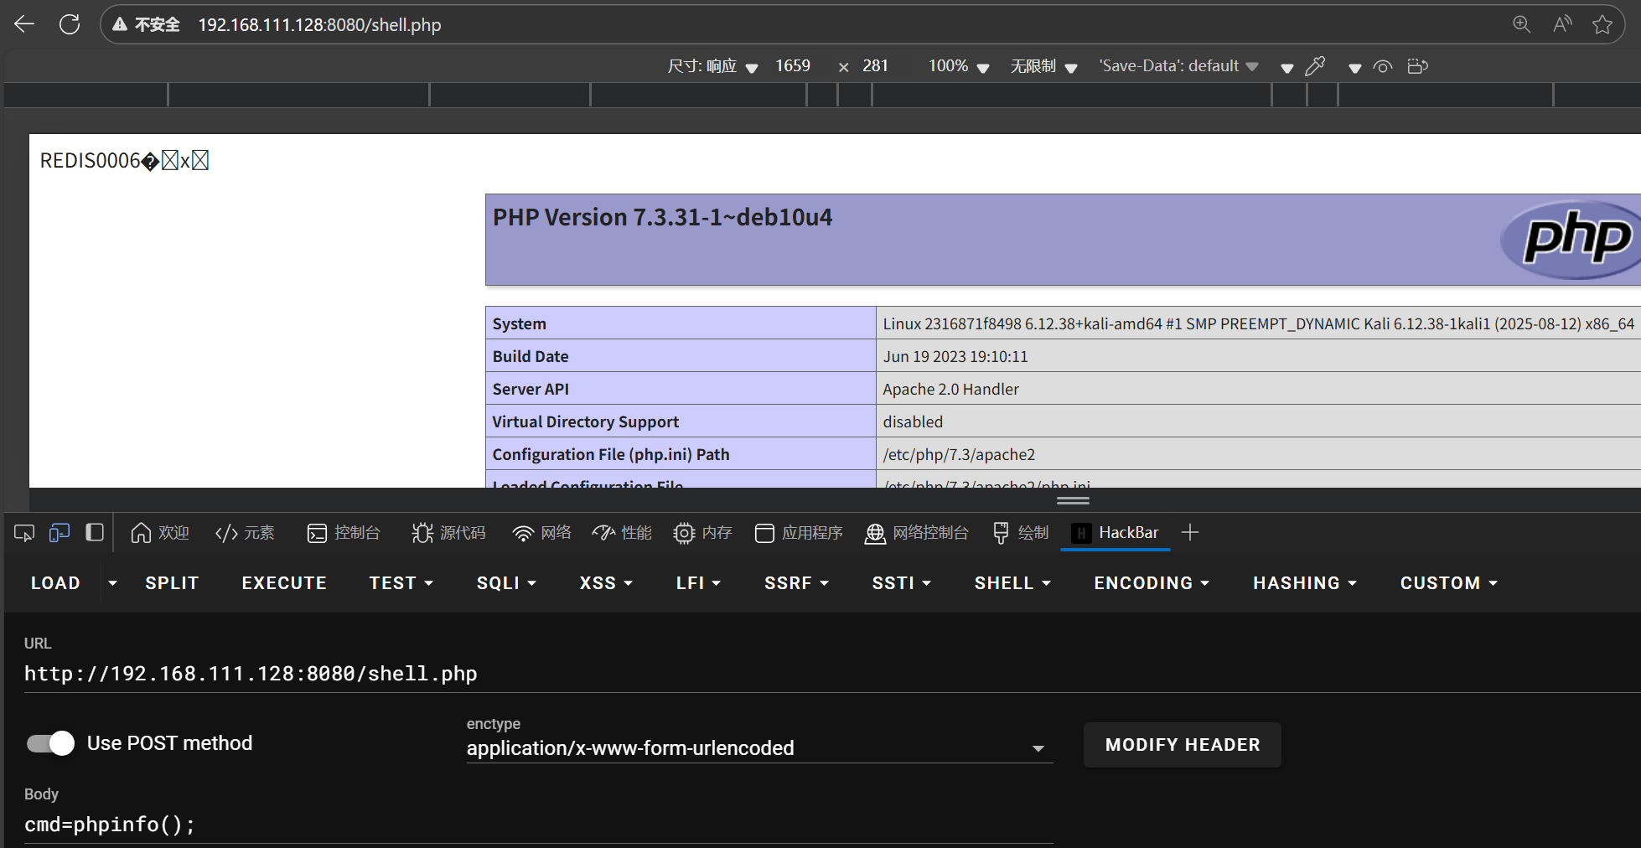Click the eye vision icon in device toolbar
The width and height of the screenshot is (1641, 848).
click(1383, 66)
